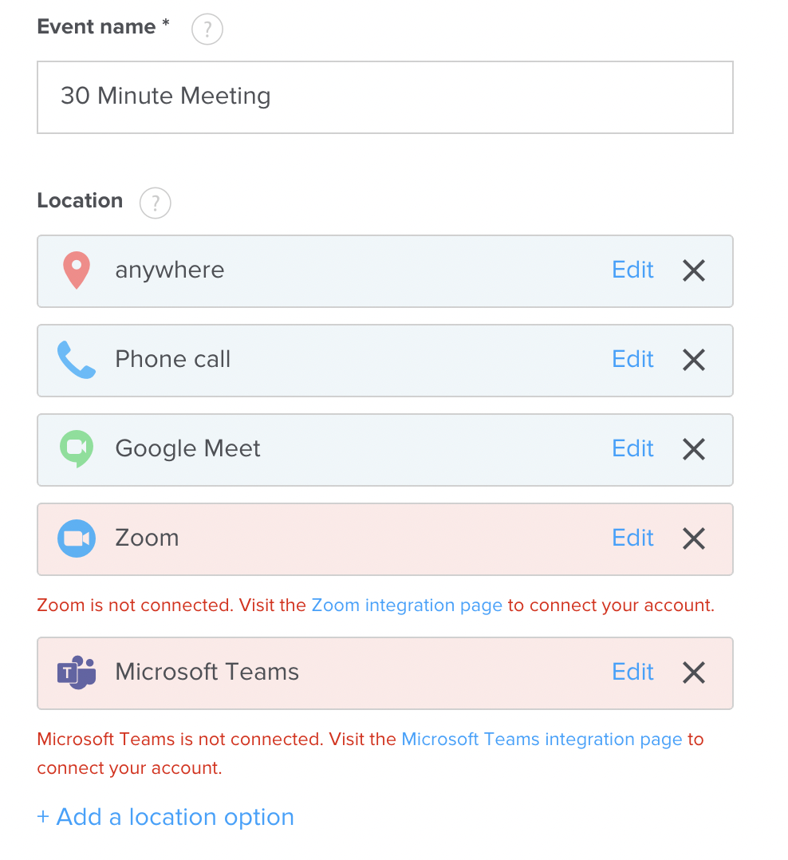This screenshot has height=860, width=788.
Task: Remove the Google Meet location option
Action: click(693, 449)
